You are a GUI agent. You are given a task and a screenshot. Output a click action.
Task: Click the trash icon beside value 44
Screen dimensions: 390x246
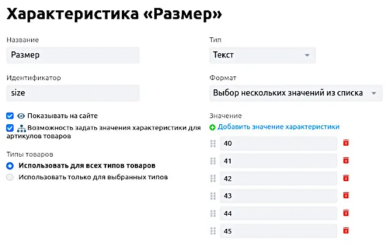pyautogui.click(x=346, y=214)
